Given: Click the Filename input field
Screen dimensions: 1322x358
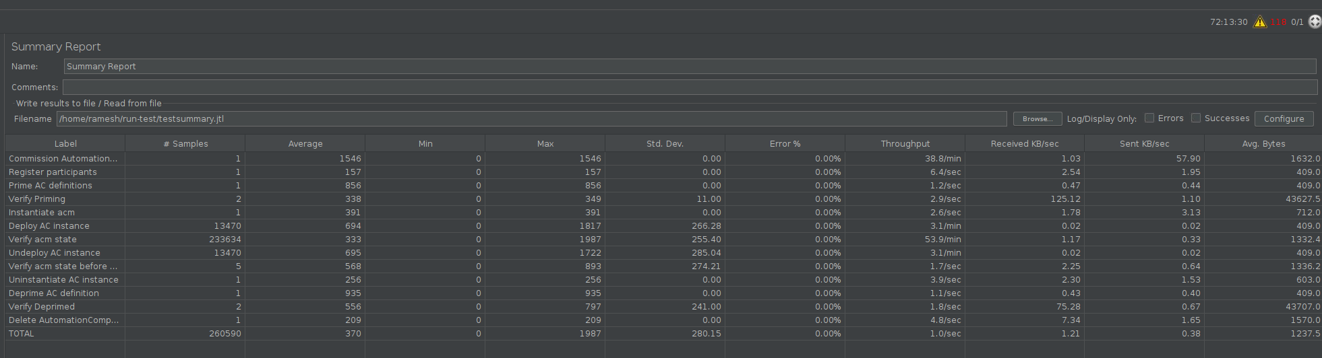Looking at the screenshot, I should [531, 118].
